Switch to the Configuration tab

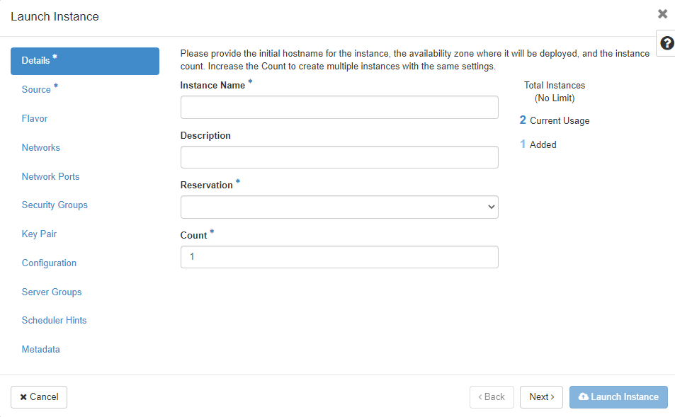(49, 263)
